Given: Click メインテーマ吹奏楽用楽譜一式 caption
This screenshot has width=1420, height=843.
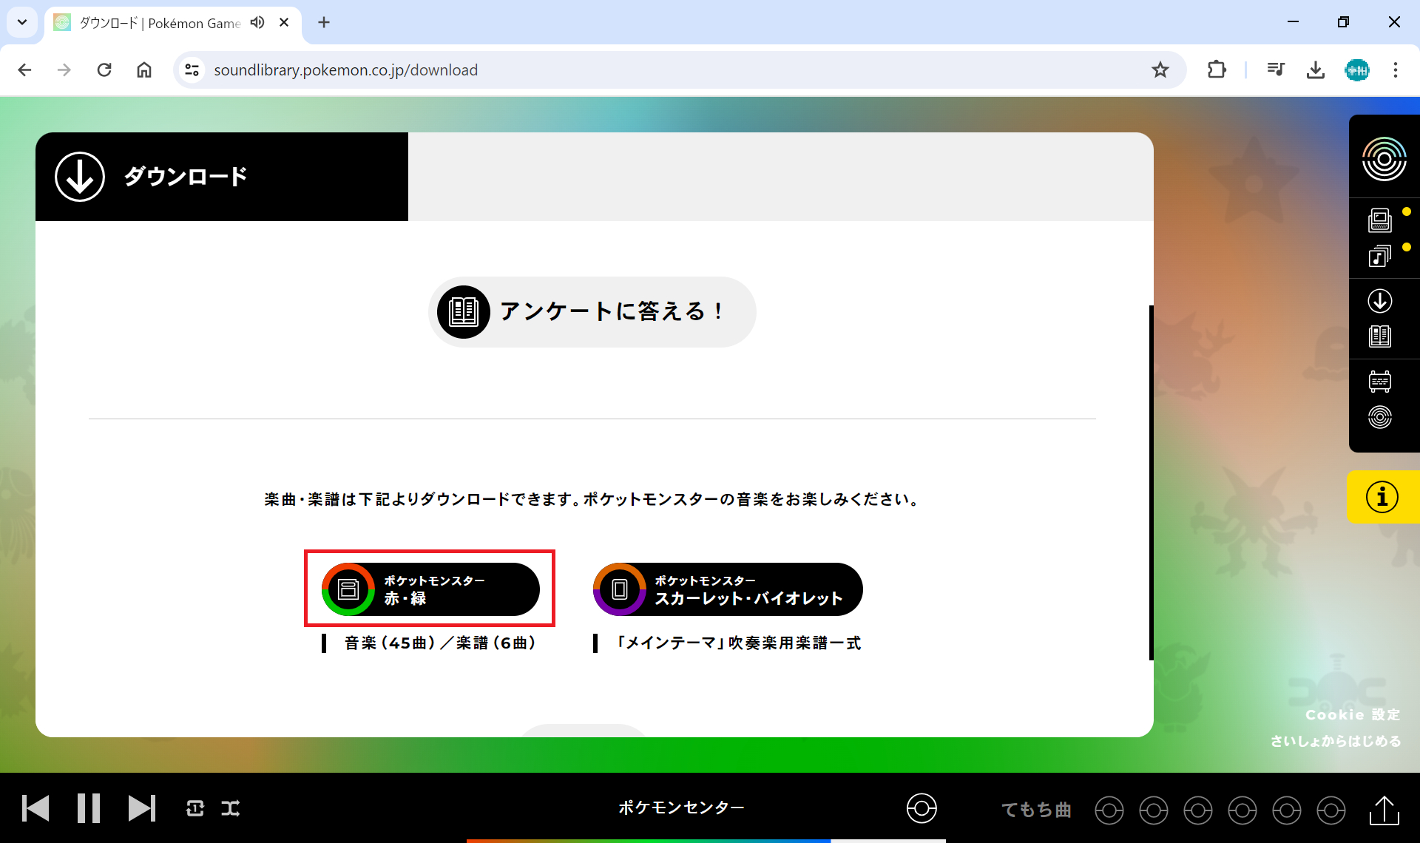Looking at the screenshot, I should click(x=739, y=643).
